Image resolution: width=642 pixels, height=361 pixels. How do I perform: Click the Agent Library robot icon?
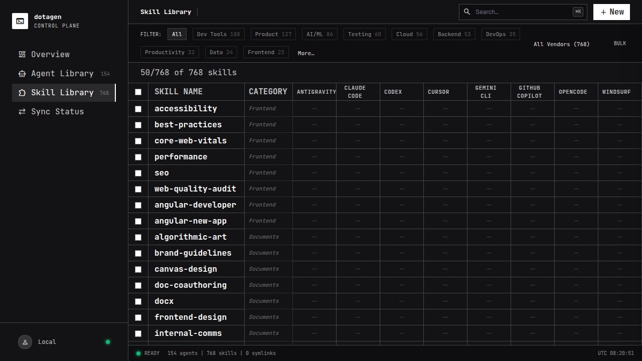[22, 73]
